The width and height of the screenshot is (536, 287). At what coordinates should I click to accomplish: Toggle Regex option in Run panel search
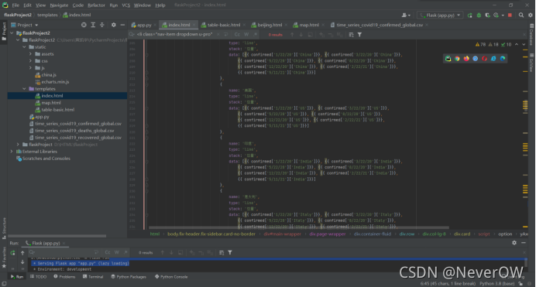125,252
